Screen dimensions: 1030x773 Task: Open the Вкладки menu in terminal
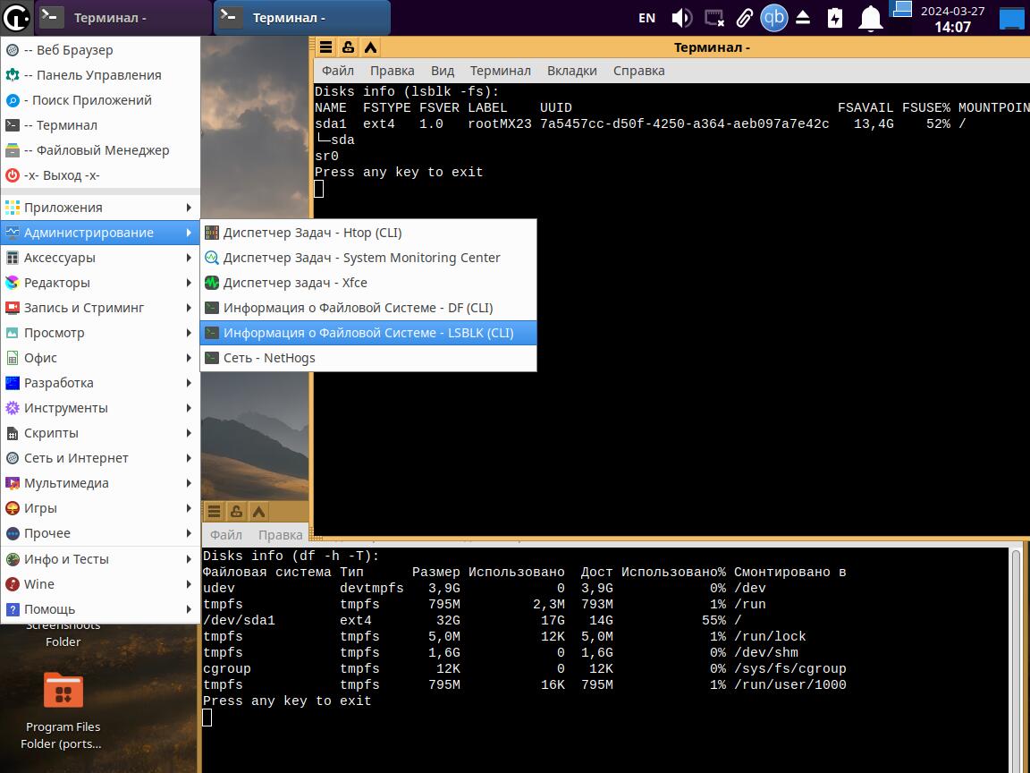(571, 71)
